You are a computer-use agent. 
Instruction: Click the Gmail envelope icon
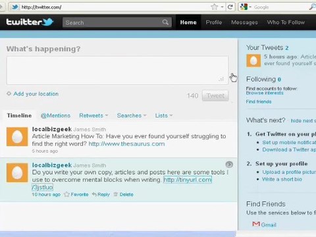click(x=256, y=224)
